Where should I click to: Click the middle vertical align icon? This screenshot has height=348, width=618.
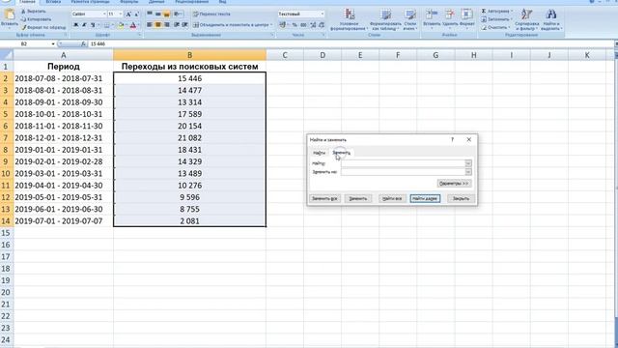pyautogui.click(x=158, y=14)
